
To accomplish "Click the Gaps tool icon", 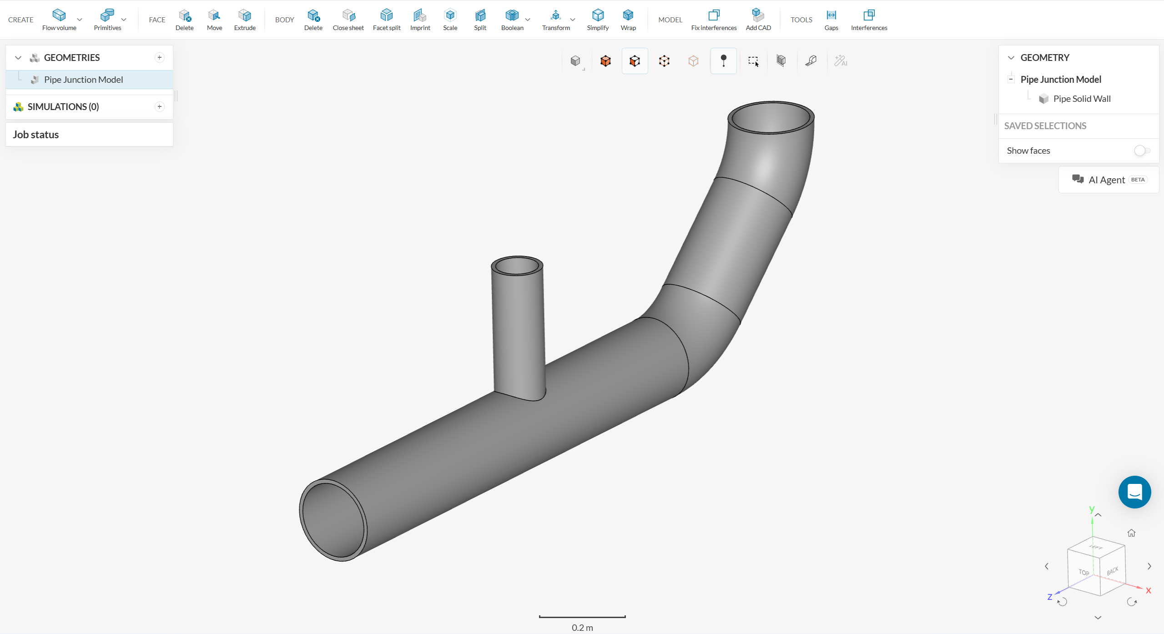I will [831, 15].
